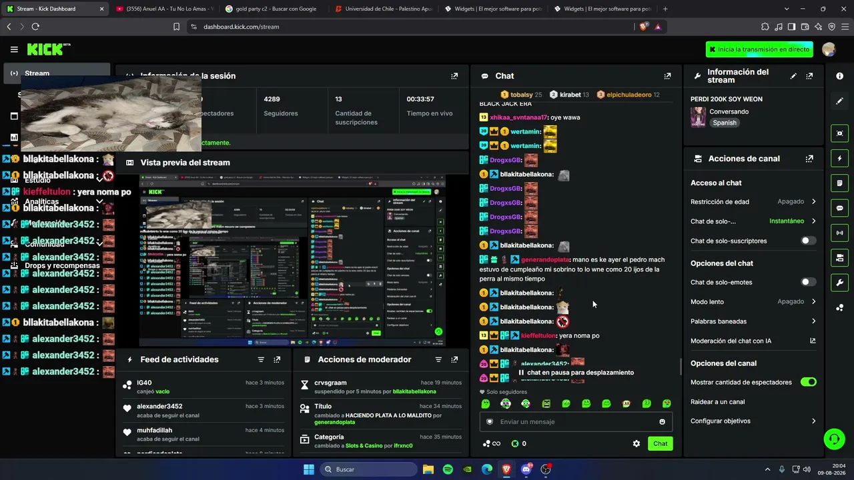Click the green support headset button
Viewport: 854px width, 480px height.
834,439
